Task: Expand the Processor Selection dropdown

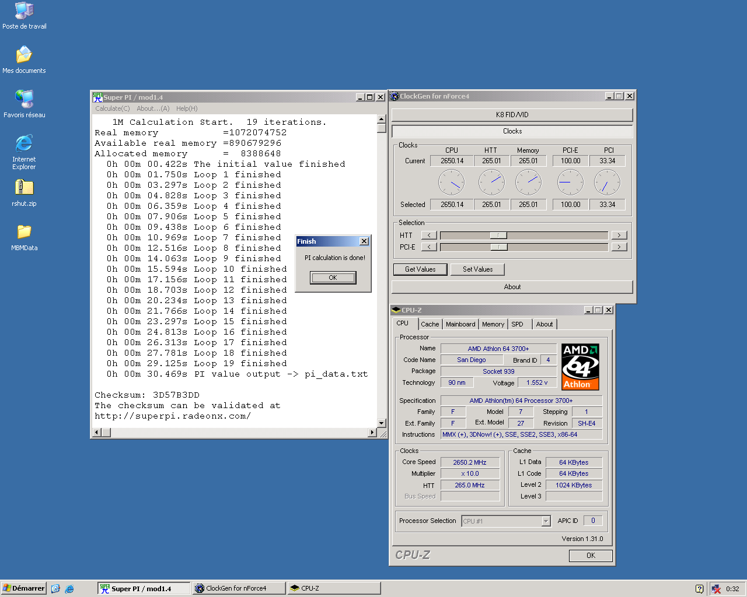Action: coord(546,521)
